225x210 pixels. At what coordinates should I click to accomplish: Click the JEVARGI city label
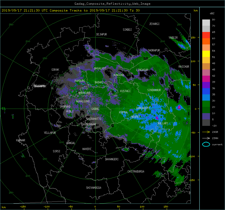point(154,24)
